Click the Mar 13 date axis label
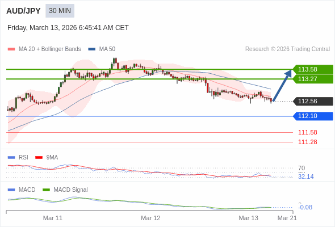The width and height of the screenshot is (335, 227). [x=248, y=218]
